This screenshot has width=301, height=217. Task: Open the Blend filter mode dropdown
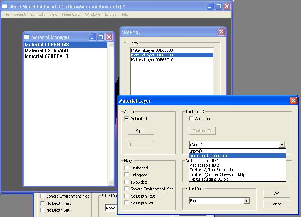click(246, 201)
